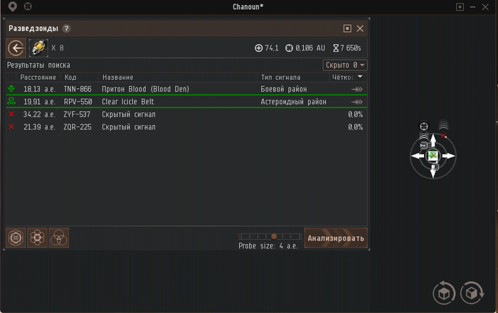Click the map pin icon in title bar
This screenshot has width=498, height=313.
click(12, 6)
